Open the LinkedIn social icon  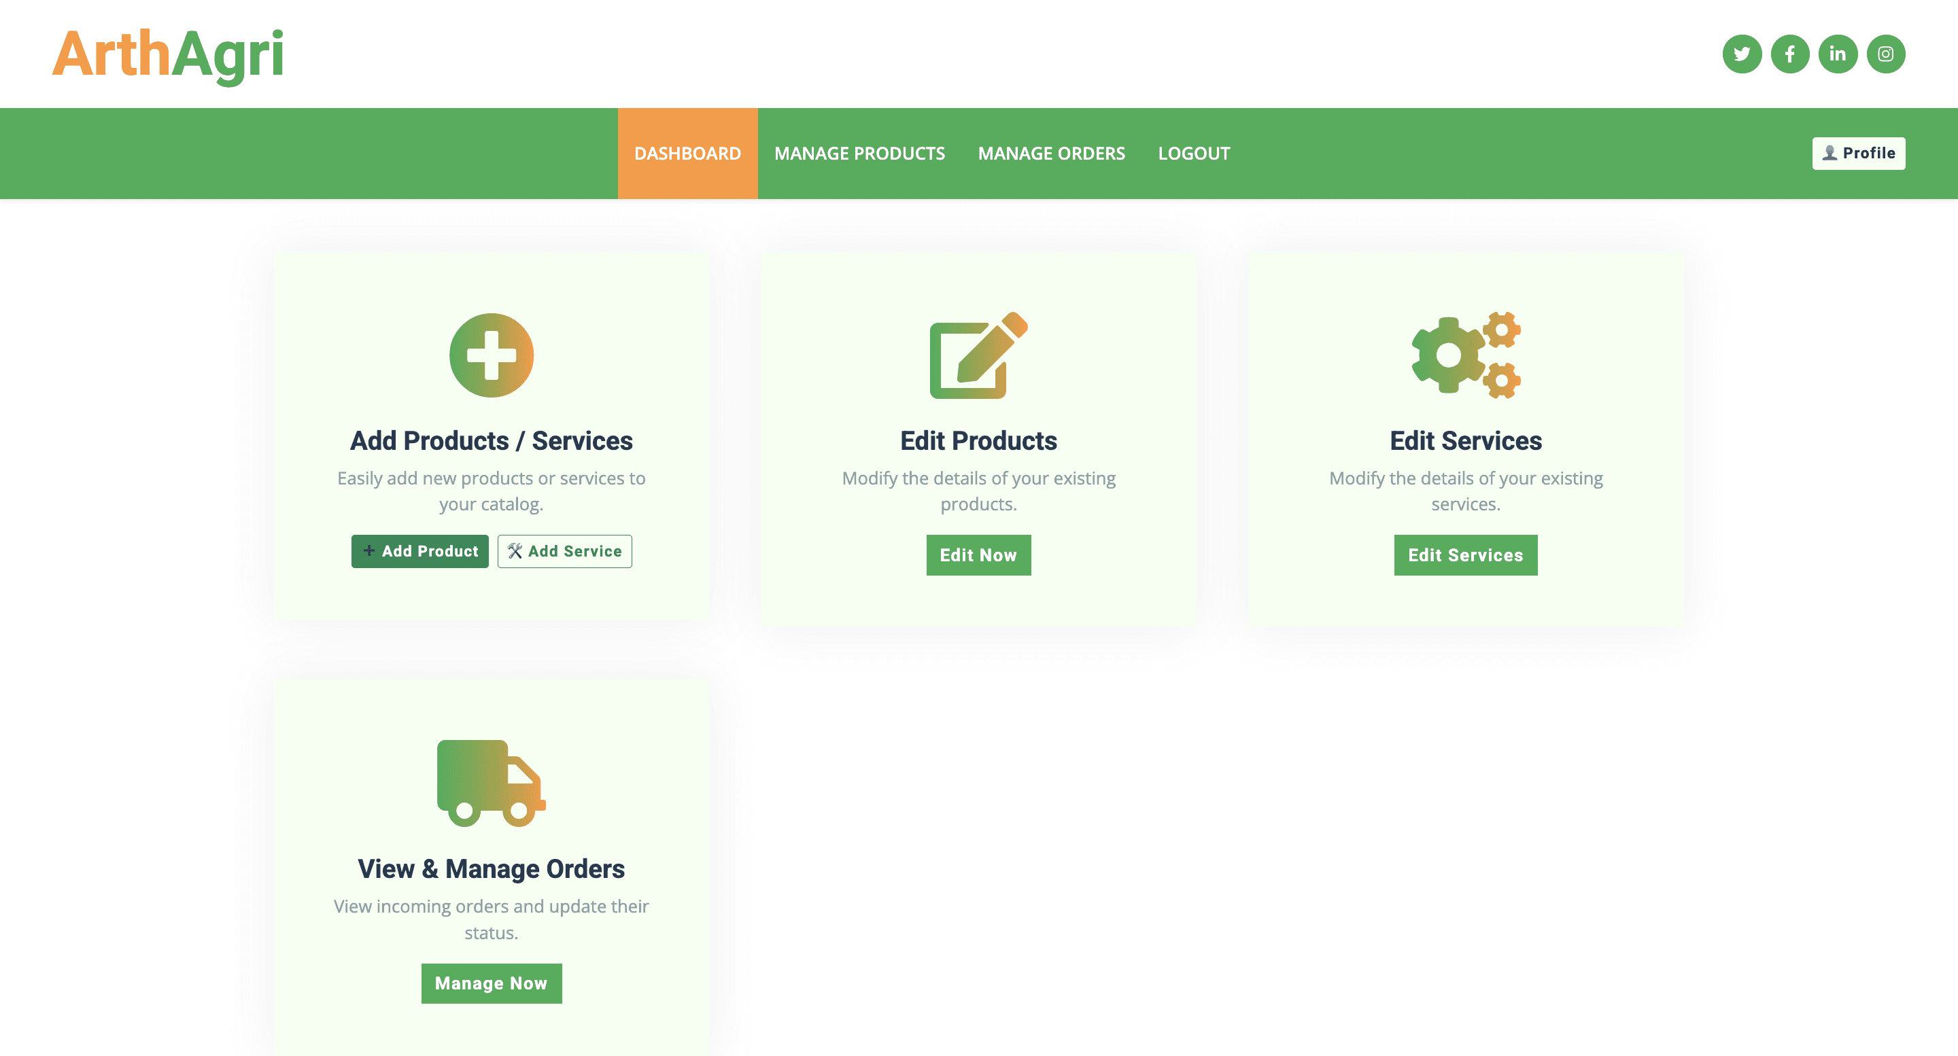click(1837, 54)
